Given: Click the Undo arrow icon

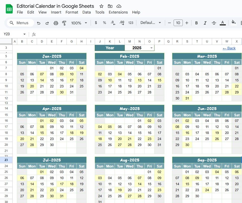Looking at the screenshot, I should (39, 23).
